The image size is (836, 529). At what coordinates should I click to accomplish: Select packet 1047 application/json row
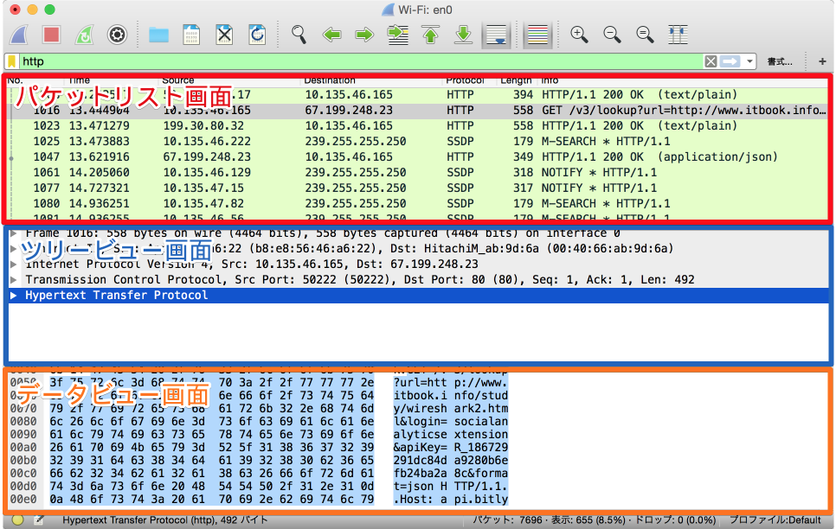(x=418, y=156)
